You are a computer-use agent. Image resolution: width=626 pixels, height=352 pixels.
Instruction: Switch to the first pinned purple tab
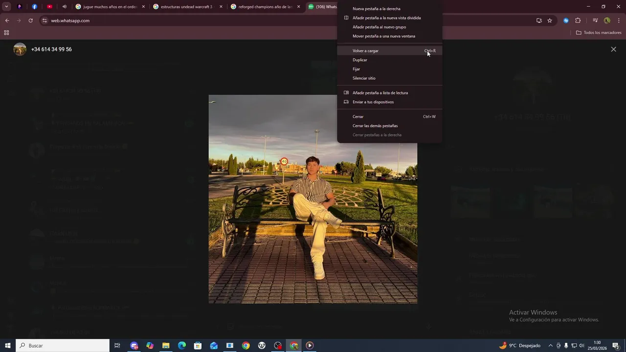coord(20,7)
